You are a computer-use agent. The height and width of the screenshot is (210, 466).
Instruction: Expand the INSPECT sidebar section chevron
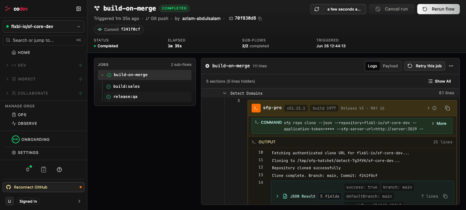tap(7, 79)
